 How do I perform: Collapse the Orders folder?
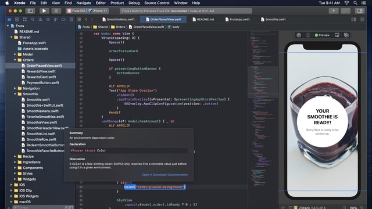tap(15, 60)
